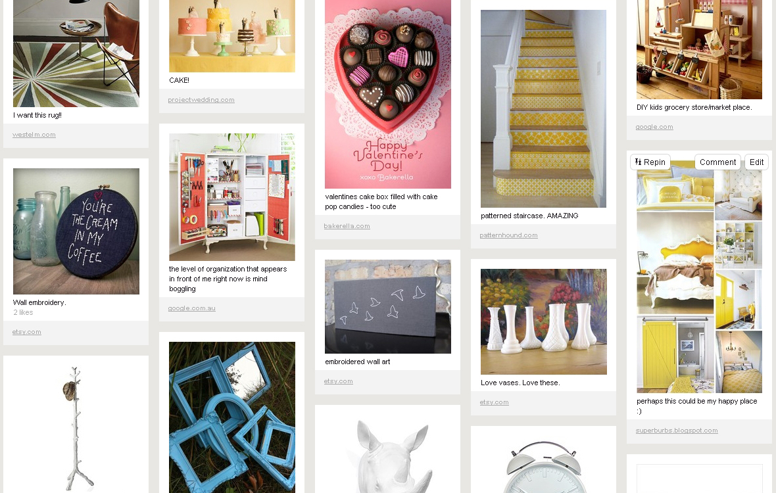Click the Repin button on yellow bedroom pin
The height and width of the screenshot is (493, 776).
(650, 162)
